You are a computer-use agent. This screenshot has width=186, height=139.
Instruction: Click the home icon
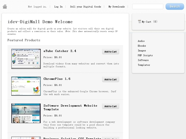click(x=5, y=7)
